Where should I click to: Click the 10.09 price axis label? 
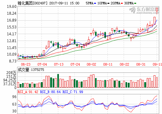[12, 54]
